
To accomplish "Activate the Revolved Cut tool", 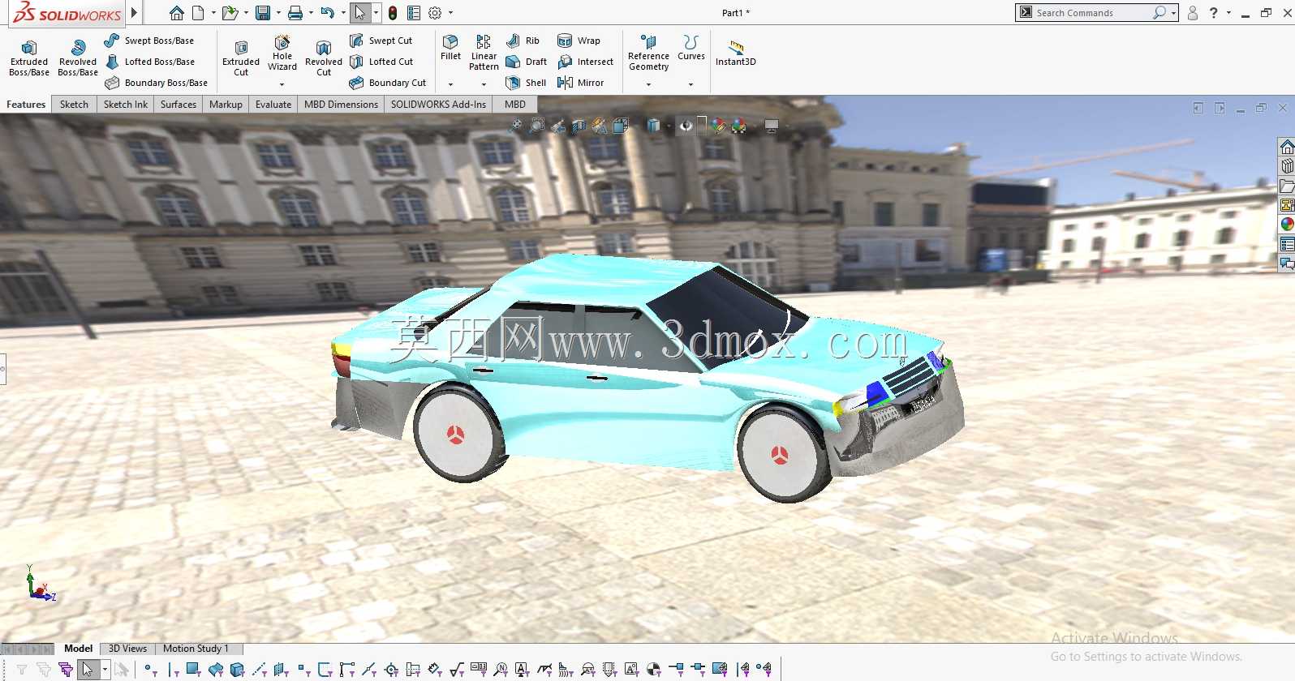I will 324,58.
